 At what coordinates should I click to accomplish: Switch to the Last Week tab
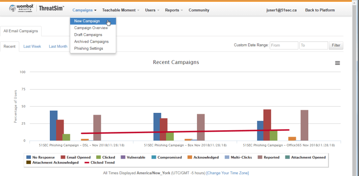[32, 47]
